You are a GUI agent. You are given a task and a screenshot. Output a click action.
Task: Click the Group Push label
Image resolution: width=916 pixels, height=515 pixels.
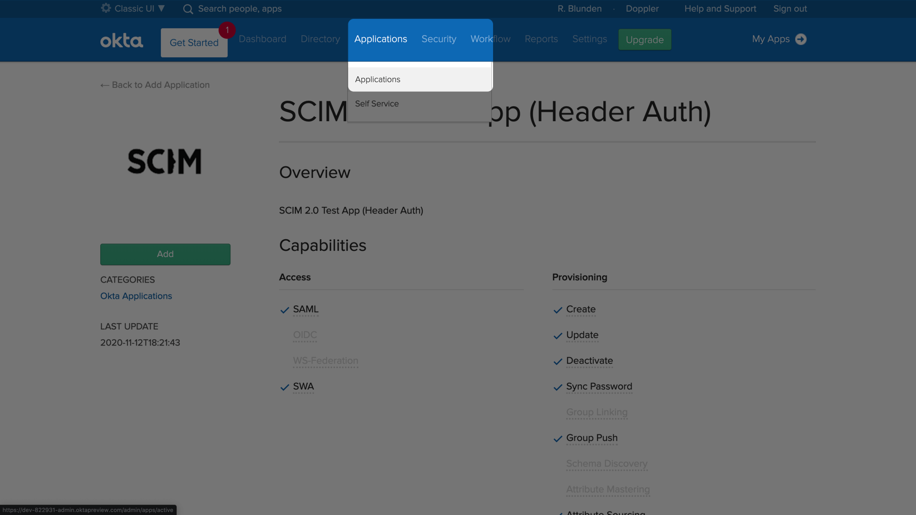pyautogui.click(x=592, y=438)
